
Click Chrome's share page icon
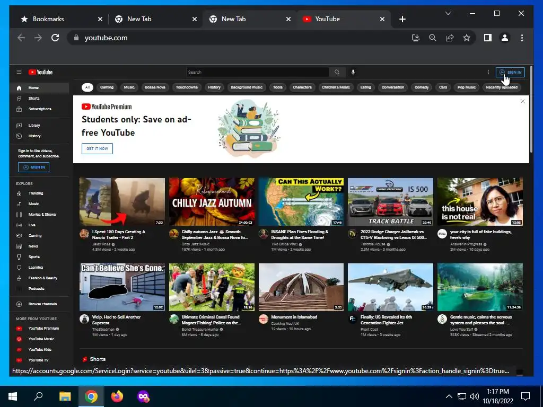[x=450, y=38]
